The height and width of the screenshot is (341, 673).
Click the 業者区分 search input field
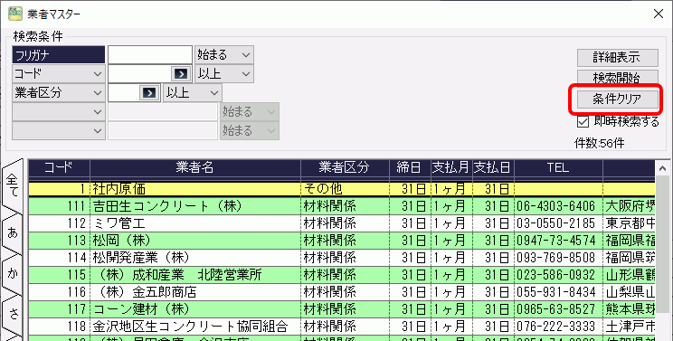click(123, 92)
